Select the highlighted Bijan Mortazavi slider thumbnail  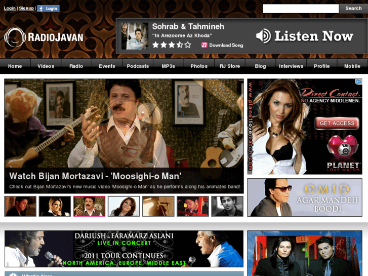click(x=89, y=206)
